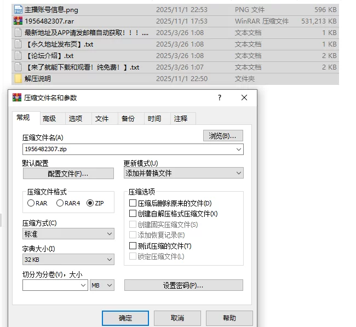Click the document icon of 【来了就能下载和观看！纯免费！】.txt
356x327 pixels.
pyautogui.click(x=18, y=67)
